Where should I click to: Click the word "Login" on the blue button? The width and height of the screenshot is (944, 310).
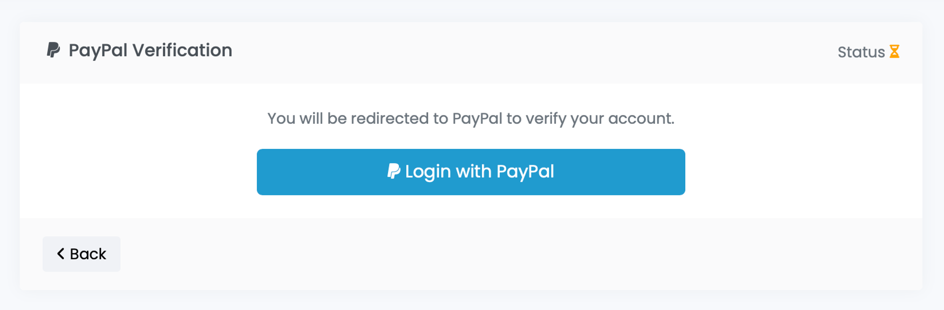pyautogui.click(x=428, y=172)
